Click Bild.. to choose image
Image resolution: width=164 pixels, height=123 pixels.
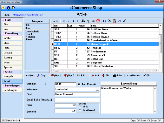[x=82, y=75]
